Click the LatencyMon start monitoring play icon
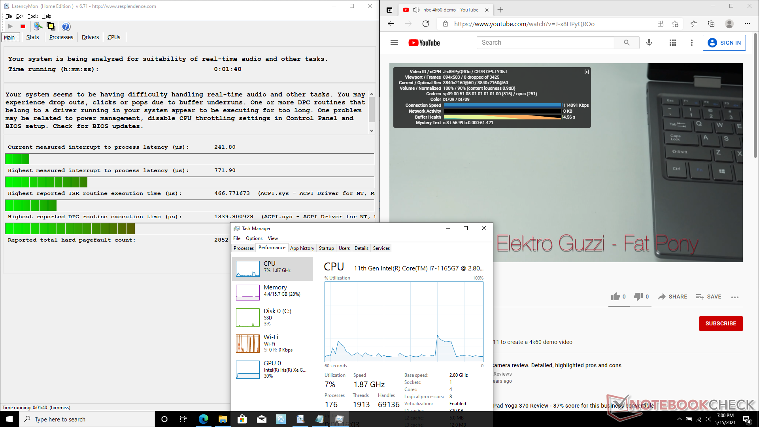 11,26
